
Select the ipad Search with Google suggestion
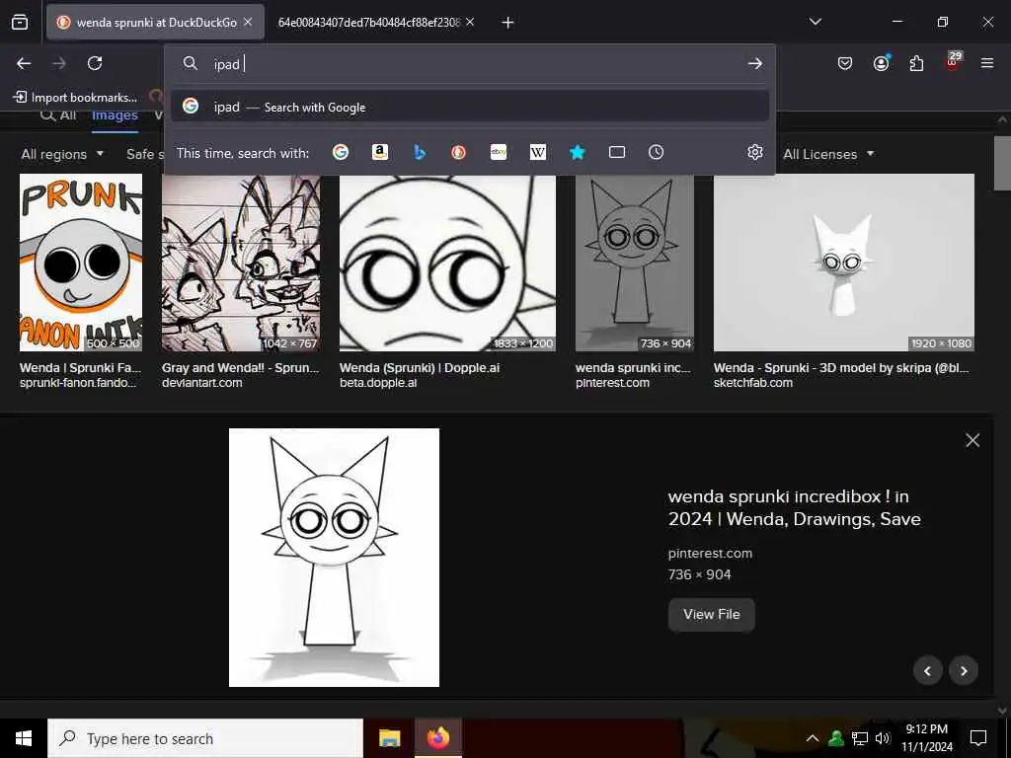(470, 107)
